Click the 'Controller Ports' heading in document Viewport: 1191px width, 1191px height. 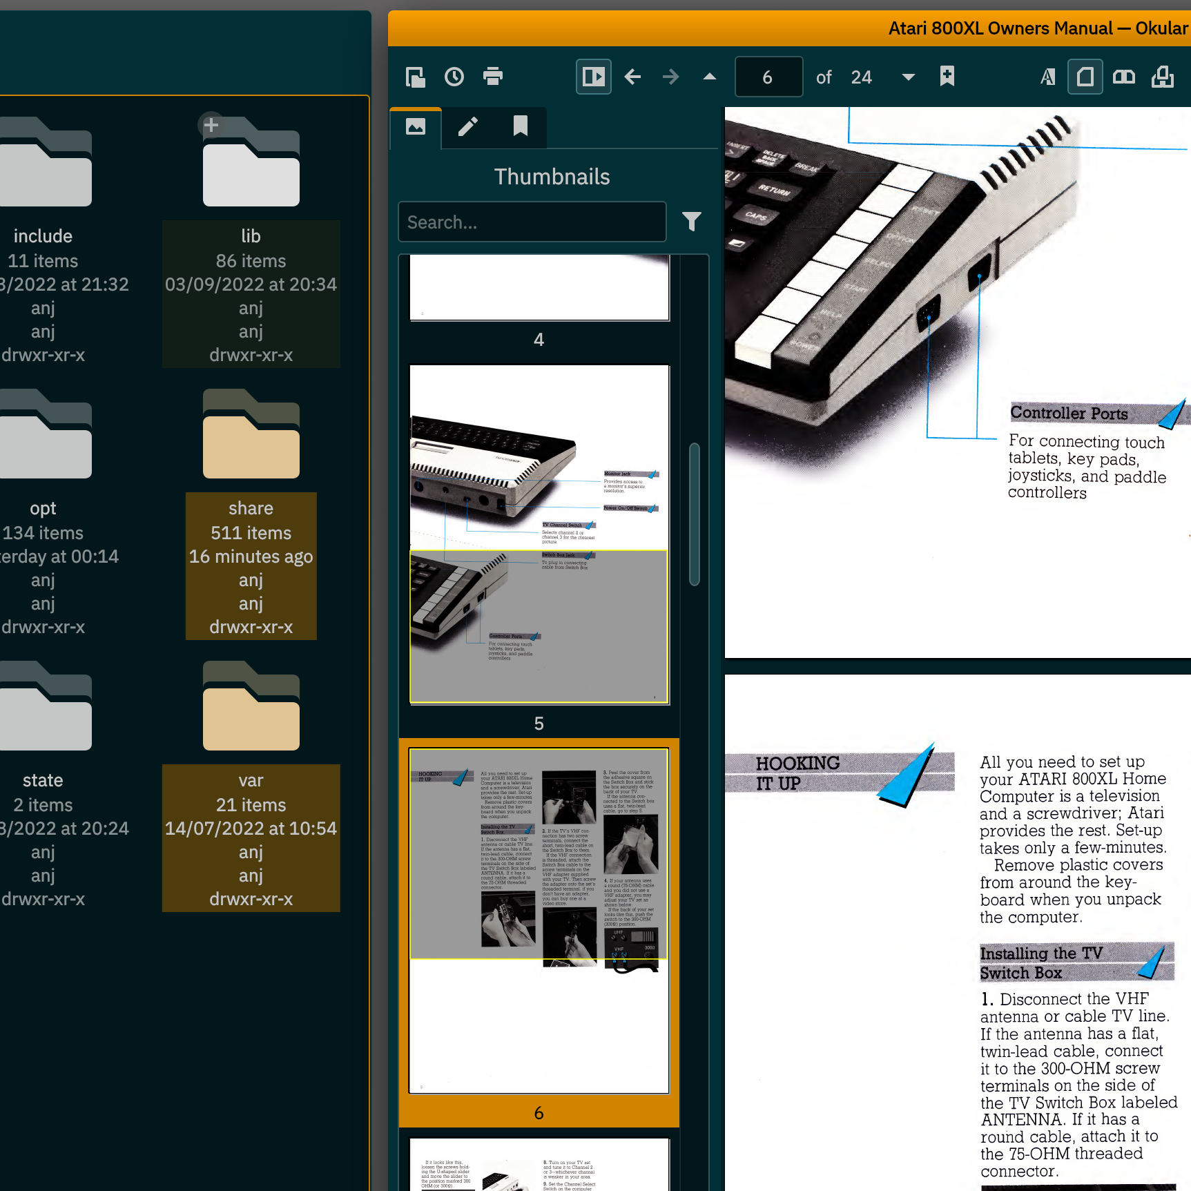tap(1069, 414)
